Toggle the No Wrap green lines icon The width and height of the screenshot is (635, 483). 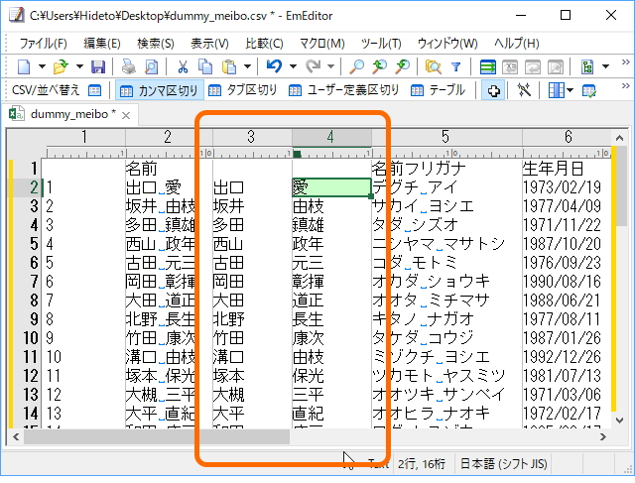[487, 66]
